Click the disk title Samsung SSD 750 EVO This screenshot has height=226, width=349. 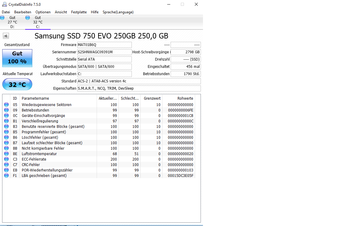point(101,36)
